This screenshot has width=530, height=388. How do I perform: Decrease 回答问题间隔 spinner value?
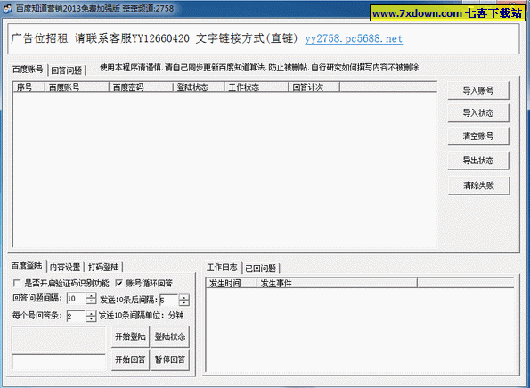click(x=91, y=301)
